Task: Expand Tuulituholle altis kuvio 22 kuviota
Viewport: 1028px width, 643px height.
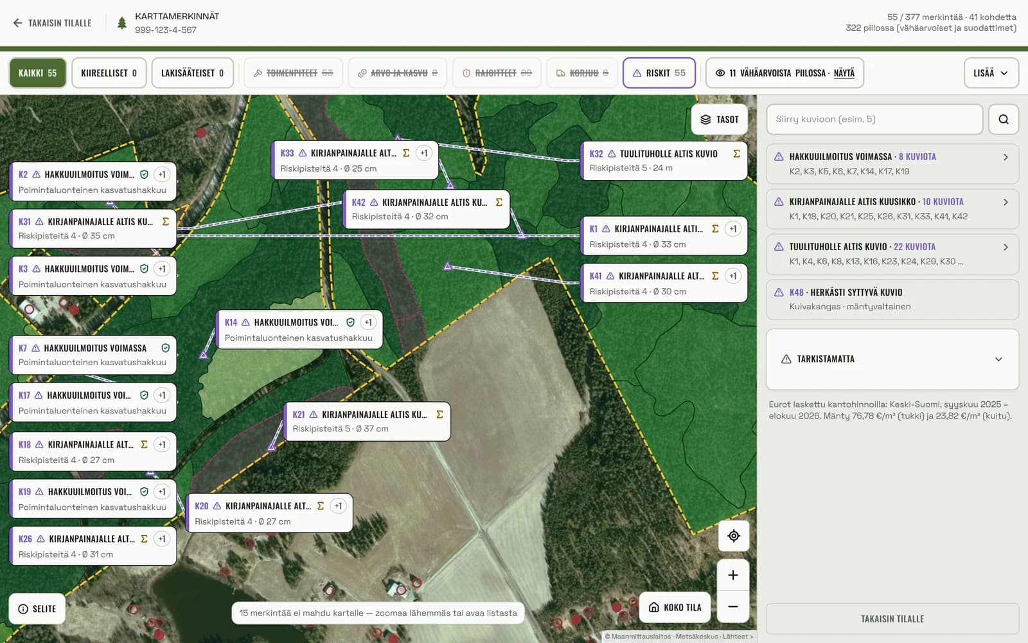Action: pos(892,254)
